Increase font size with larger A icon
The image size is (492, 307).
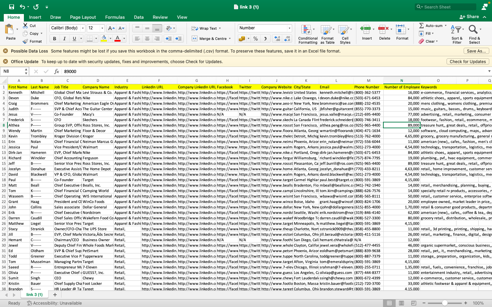[111, 28]
